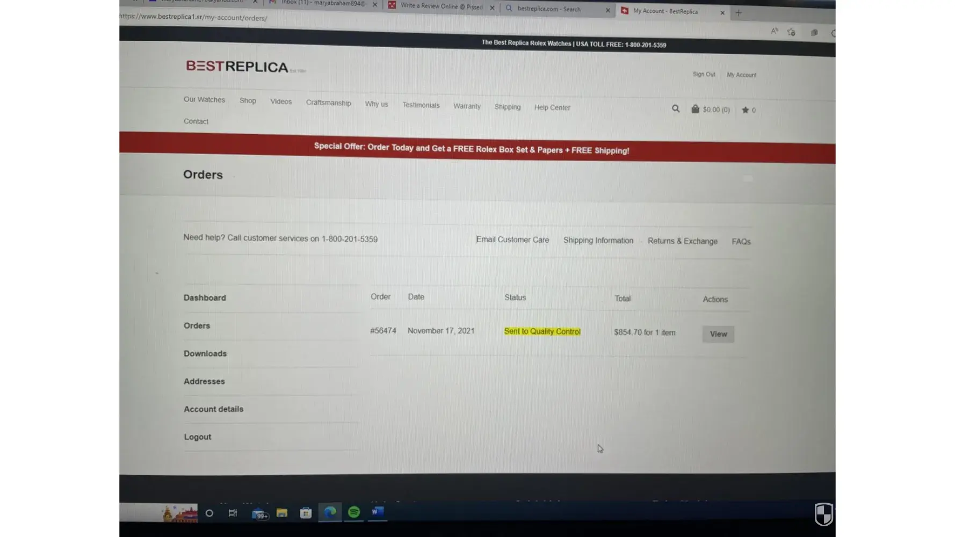
Task: Open Spotify from the taskbar
Action: pos(354,512)
